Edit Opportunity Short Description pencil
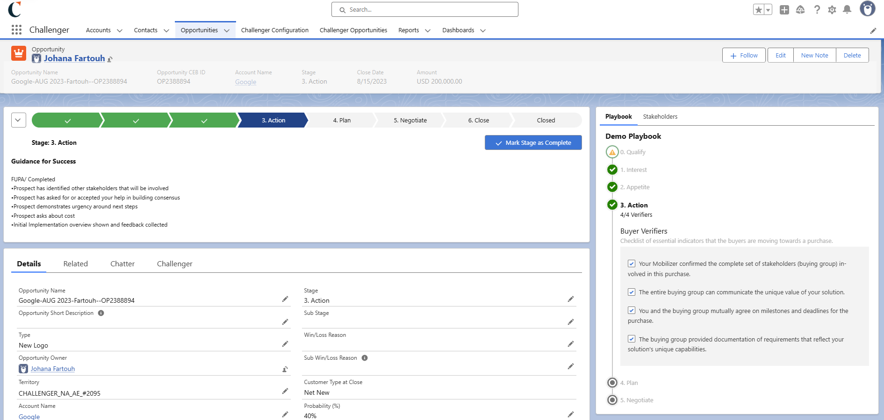Screen dimensions: 884x420 285,322
